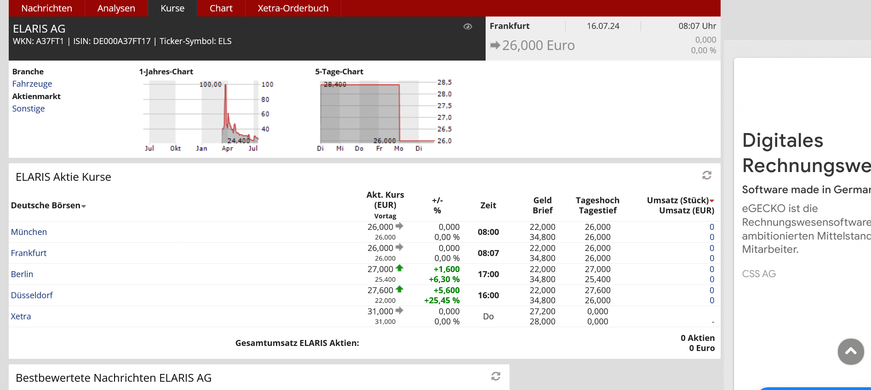
Task: Refresh the Bestbewertete Nachrichten section
Action: pyautogui.click(x=496, y=376)
